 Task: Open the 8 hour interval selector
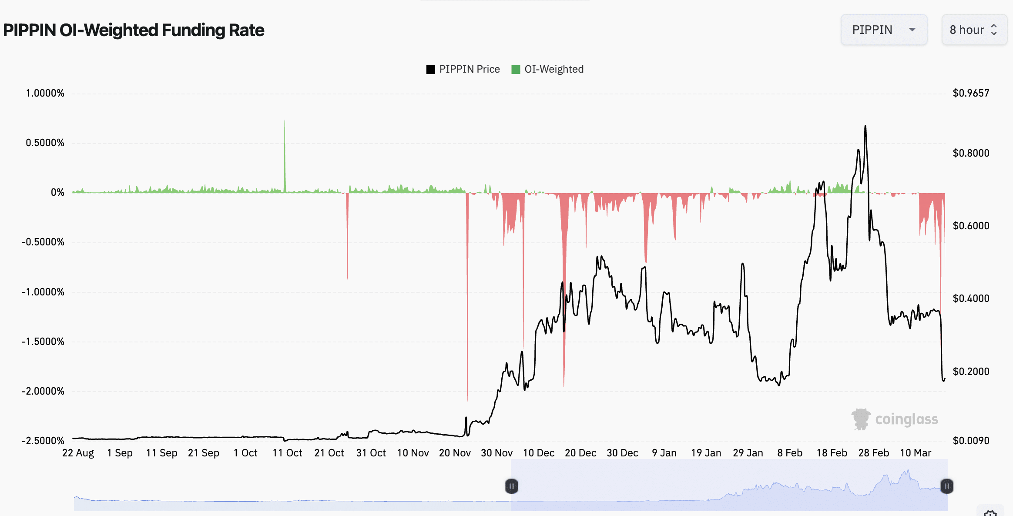coord(974,30)
